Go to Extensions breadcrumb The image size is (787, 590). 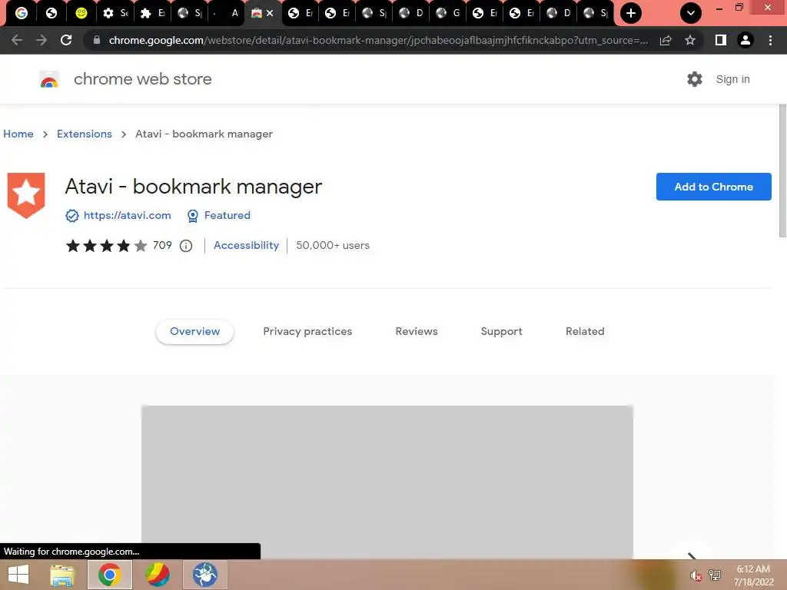pos(85,134)
